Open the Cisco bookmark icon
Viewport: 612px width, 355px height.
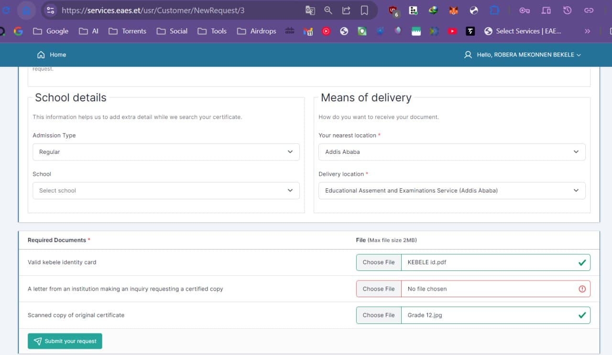tap(289, 31)
